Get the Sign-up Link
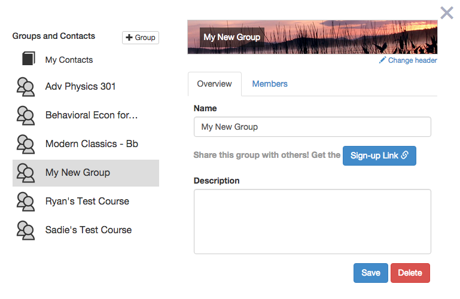The height and width of the screenshot is (299, 460). click(379, 155)
